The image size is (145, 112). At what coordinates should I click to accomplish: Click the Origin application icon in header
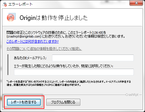11,17
